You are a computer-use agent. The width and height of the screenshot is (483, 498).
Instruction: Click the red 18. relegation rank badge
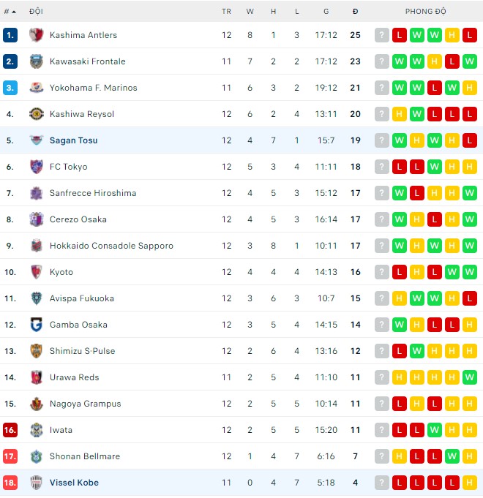click(x=10, y=483)
